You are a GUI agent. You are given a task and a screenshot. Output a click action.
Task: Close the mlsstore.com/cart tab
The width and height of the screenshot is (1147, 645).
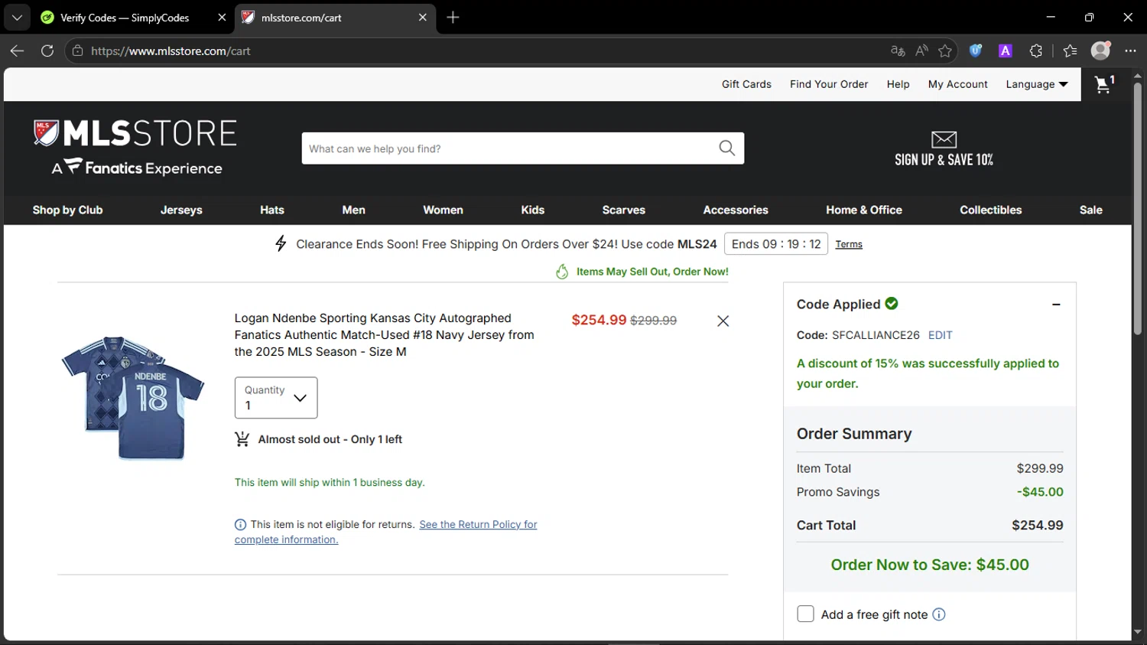tap(423, 18)
